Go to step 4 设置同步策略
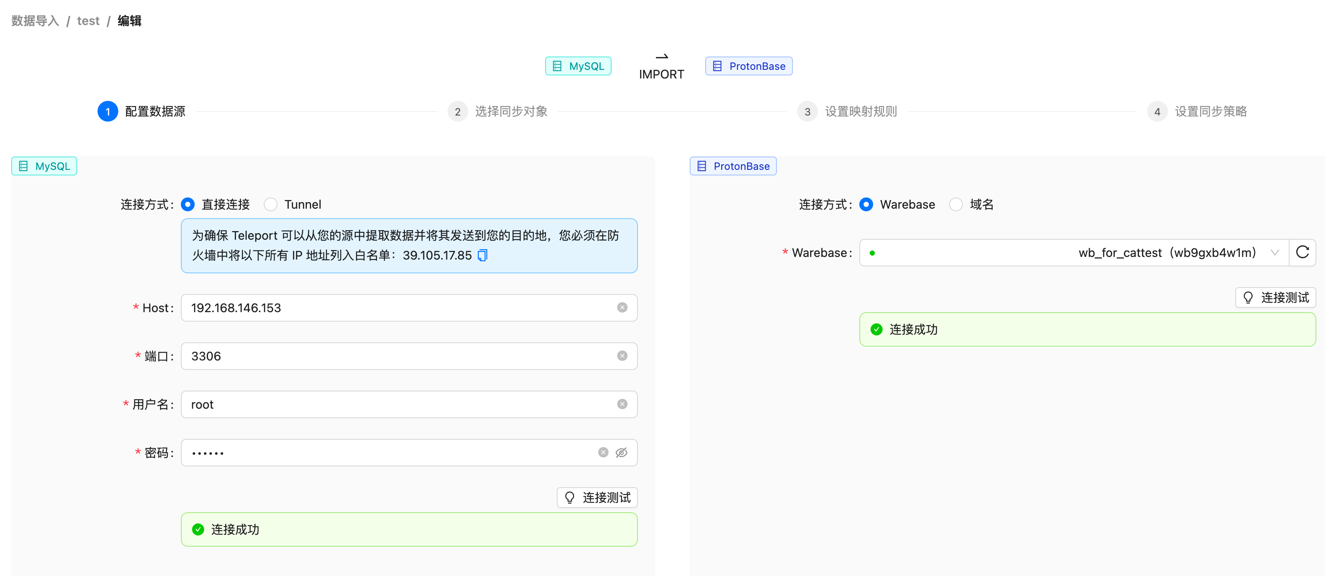The width and height of the screenshot is (1325, 576). pyautogui.click(x=1197, y=112)
